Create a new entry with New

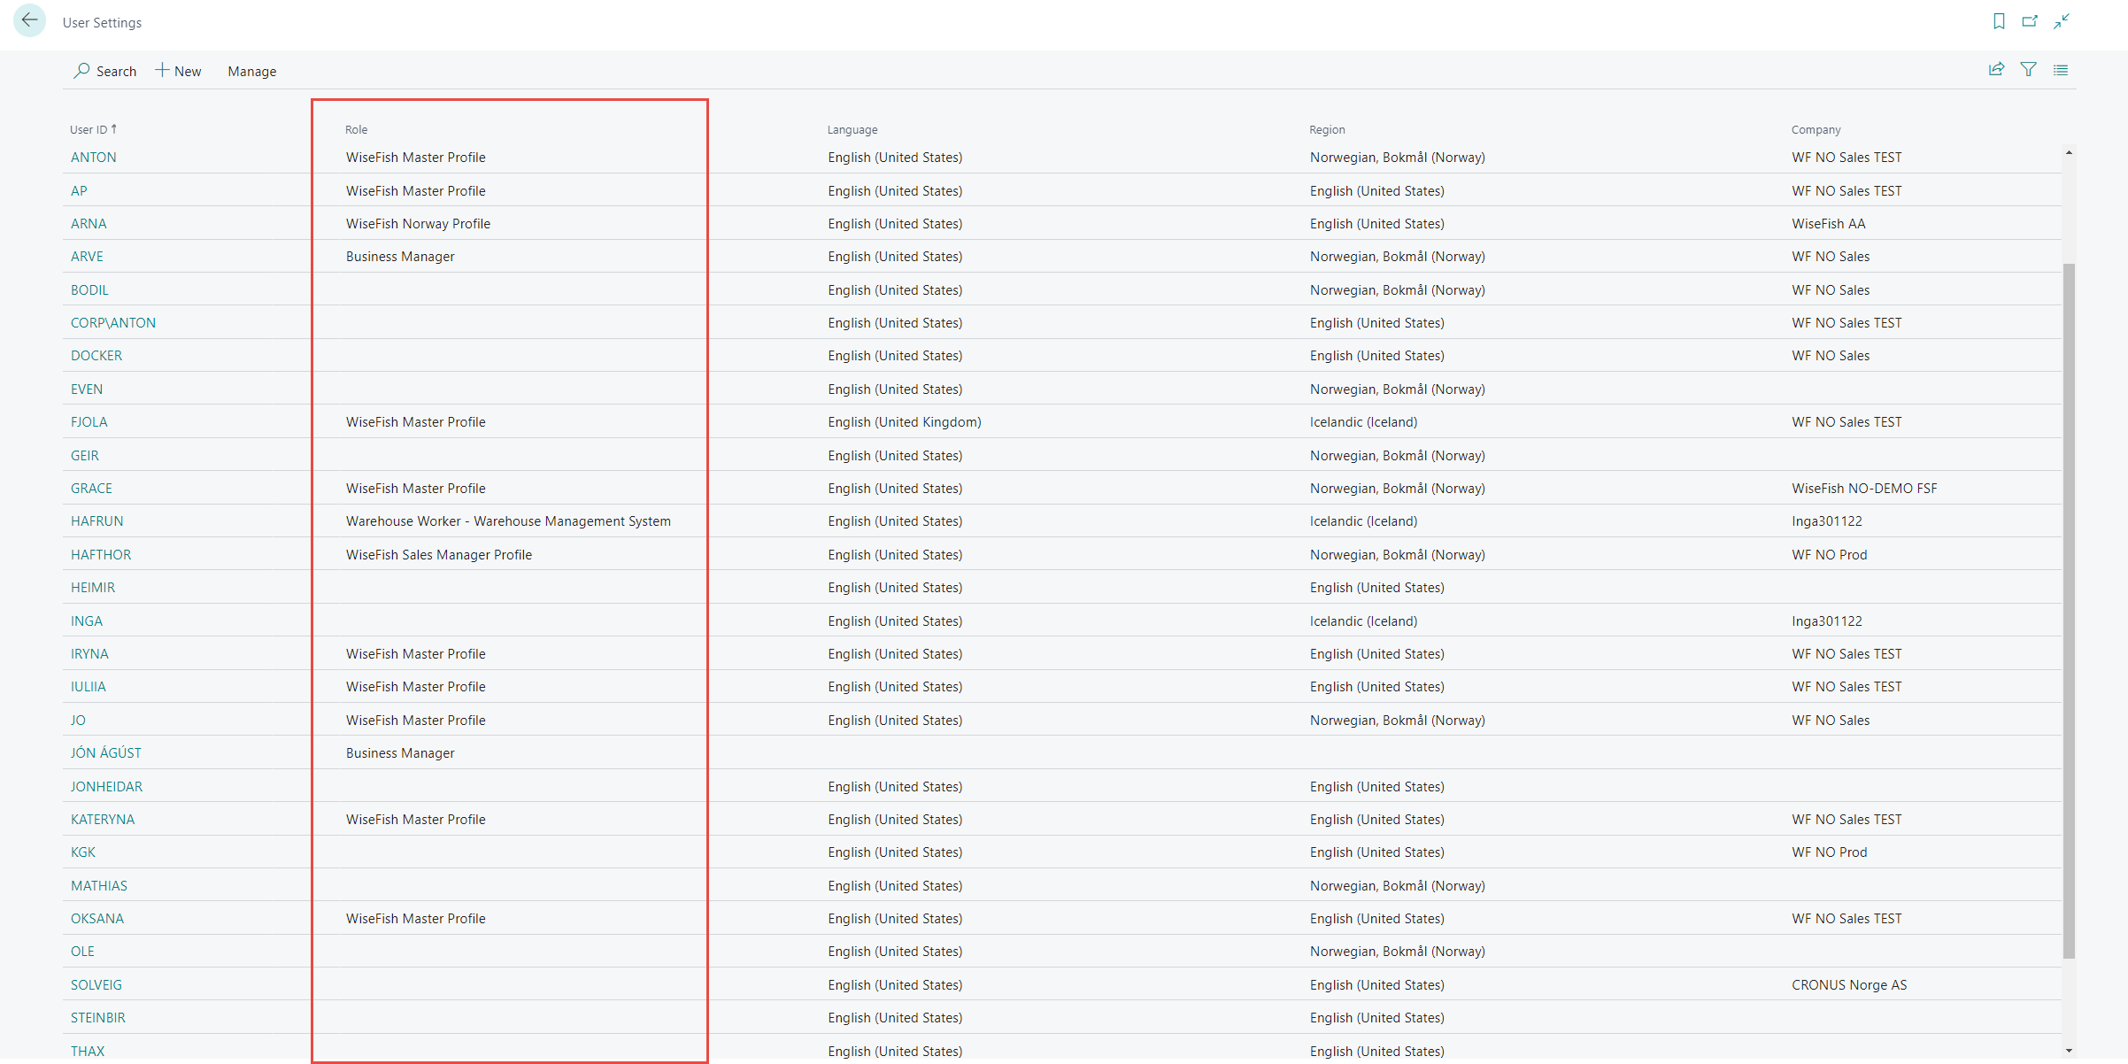pos(179,71)
